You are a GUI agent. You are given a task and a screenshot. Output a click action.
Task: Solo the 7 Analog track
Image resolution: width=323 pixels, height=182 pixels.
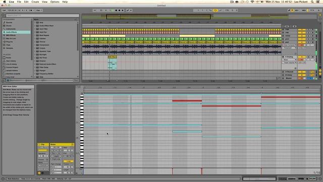pyautogui.click(x=308, y=57)
